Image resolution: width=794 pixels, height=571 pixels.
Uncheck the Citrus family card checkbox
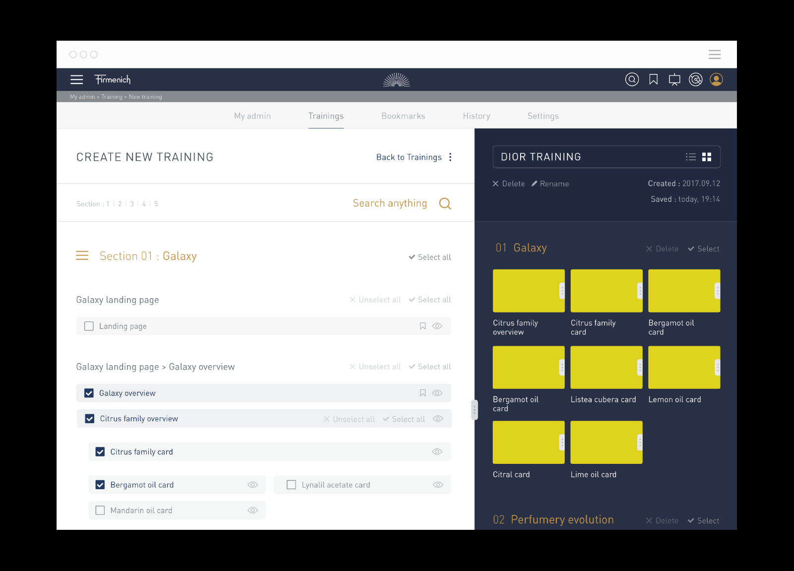pos(100,452)
